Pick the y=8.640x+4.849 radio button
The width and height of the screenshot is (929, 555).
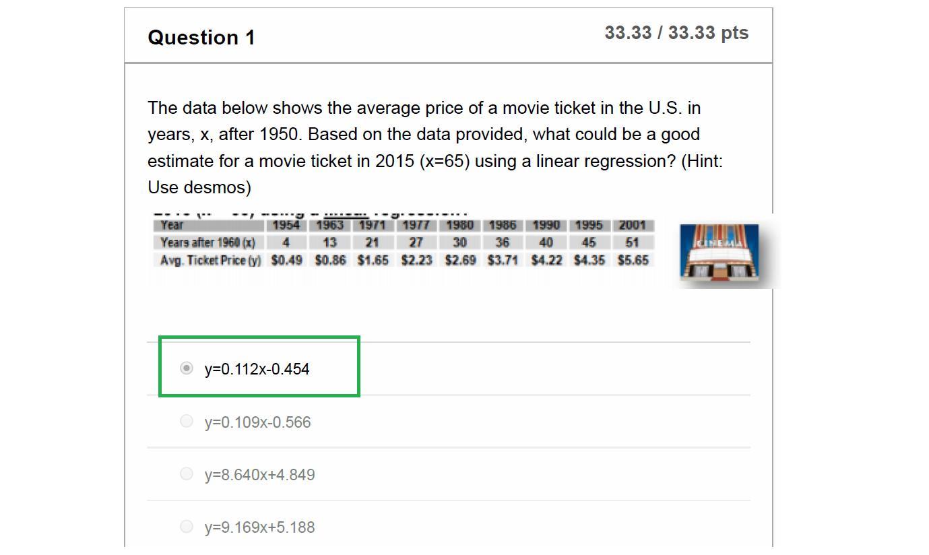[x=187, y=474]
